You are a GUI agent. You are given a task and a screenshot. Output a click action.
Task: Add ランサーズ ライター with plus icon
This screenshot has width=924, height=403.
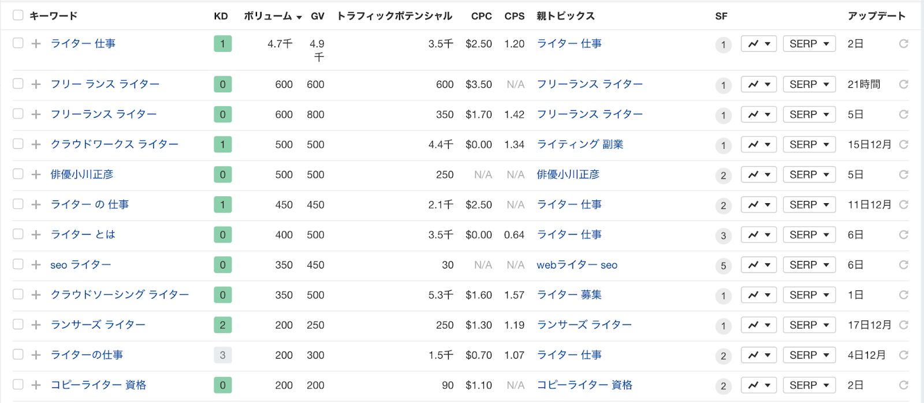pos(36,325)
